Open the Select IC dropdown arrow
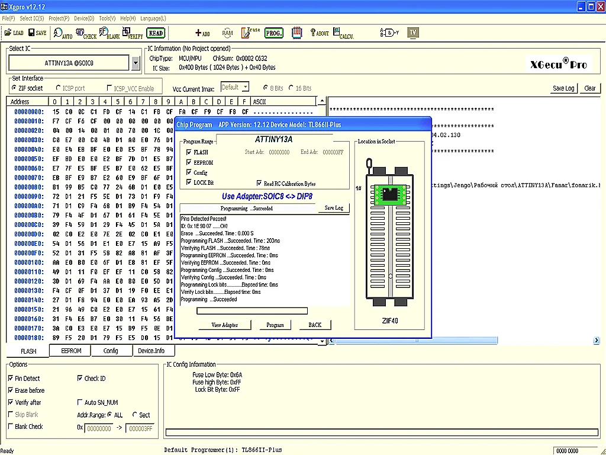The height and width of the screenshot is (455, 606). (136, 63)
